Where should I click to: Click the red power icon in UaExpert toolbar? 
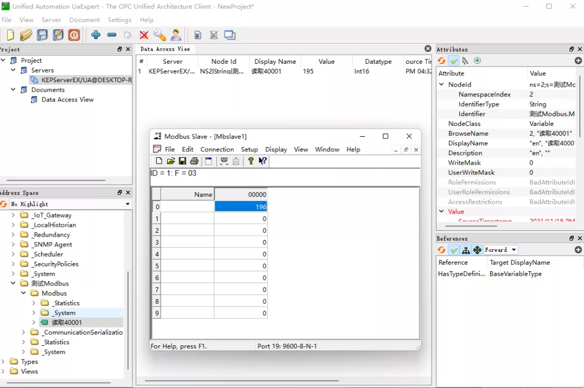(74, 35)
